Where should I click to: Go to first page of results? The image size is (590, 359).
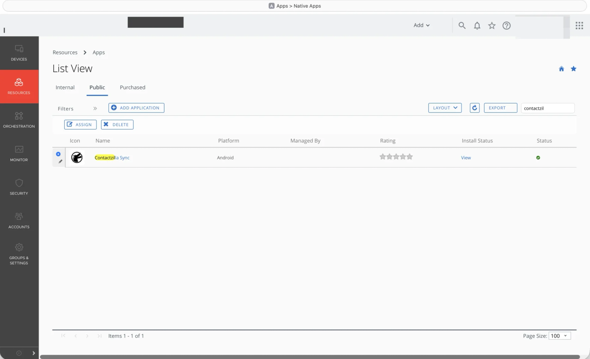[x=63, y=336]
